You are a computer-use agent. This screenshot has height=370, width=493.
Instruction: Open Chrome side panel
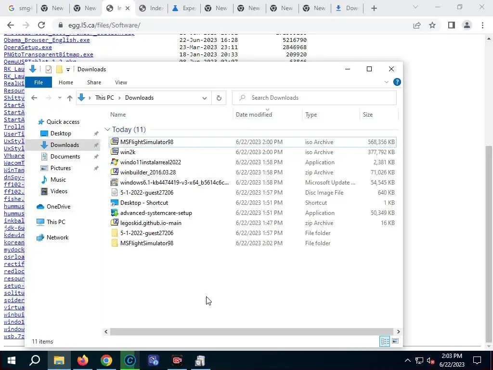click(452, 25)
